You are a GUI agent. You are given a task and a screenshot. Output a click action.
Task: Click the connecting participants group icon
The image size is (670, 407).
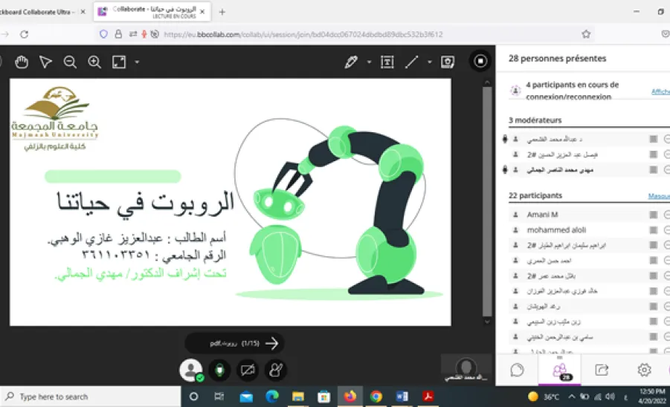[x=516, y=91]
